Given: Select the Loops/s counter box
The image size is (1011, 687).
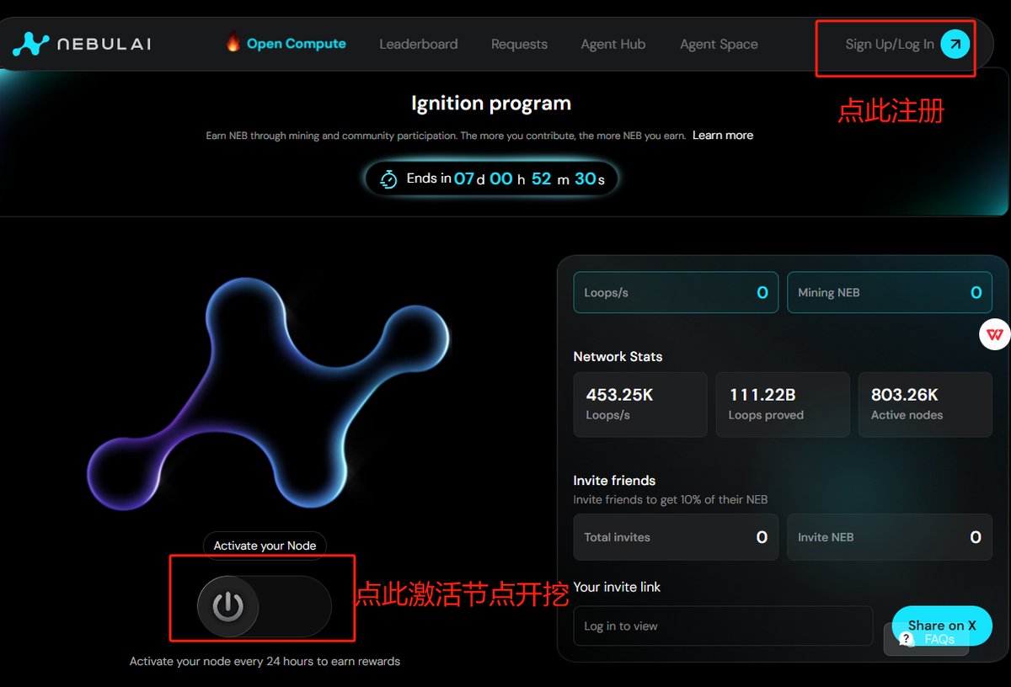Looking at the screenshot, I should (677, 292).
